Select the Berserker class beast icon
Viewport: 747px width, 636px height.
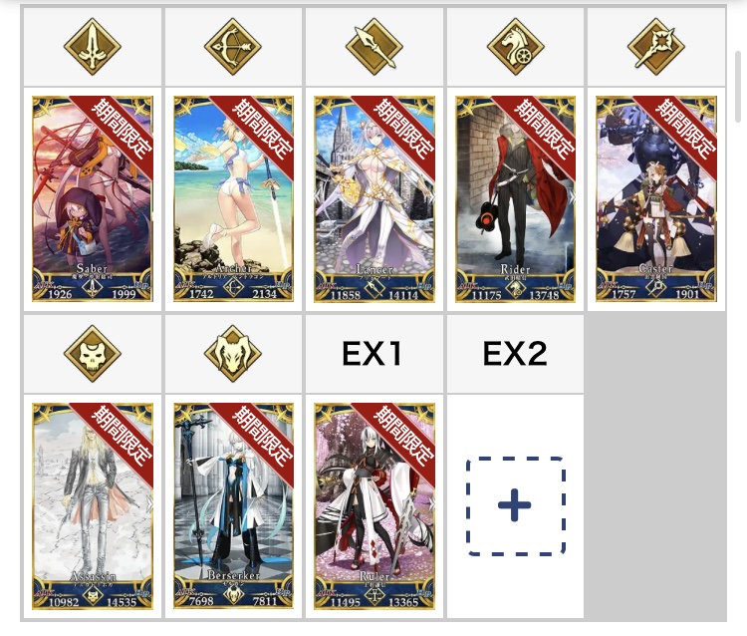pyautogui.click(x=233, y=354)
